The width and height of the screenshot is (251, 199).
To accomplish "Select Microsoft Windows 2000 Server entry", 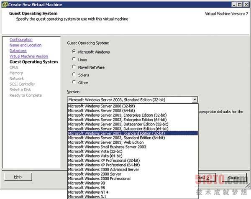I will point(133,174).
